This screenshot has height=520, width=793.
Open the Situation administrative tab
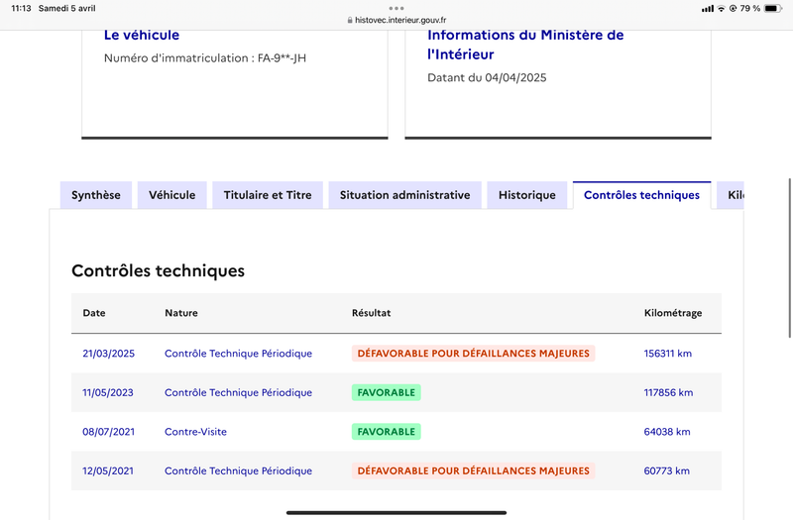404,195
